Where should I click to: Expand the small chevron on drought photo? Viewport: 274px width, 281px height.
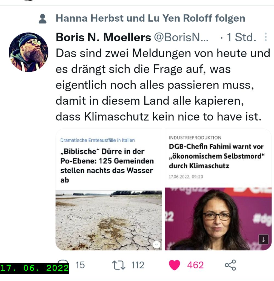(156, 245)
